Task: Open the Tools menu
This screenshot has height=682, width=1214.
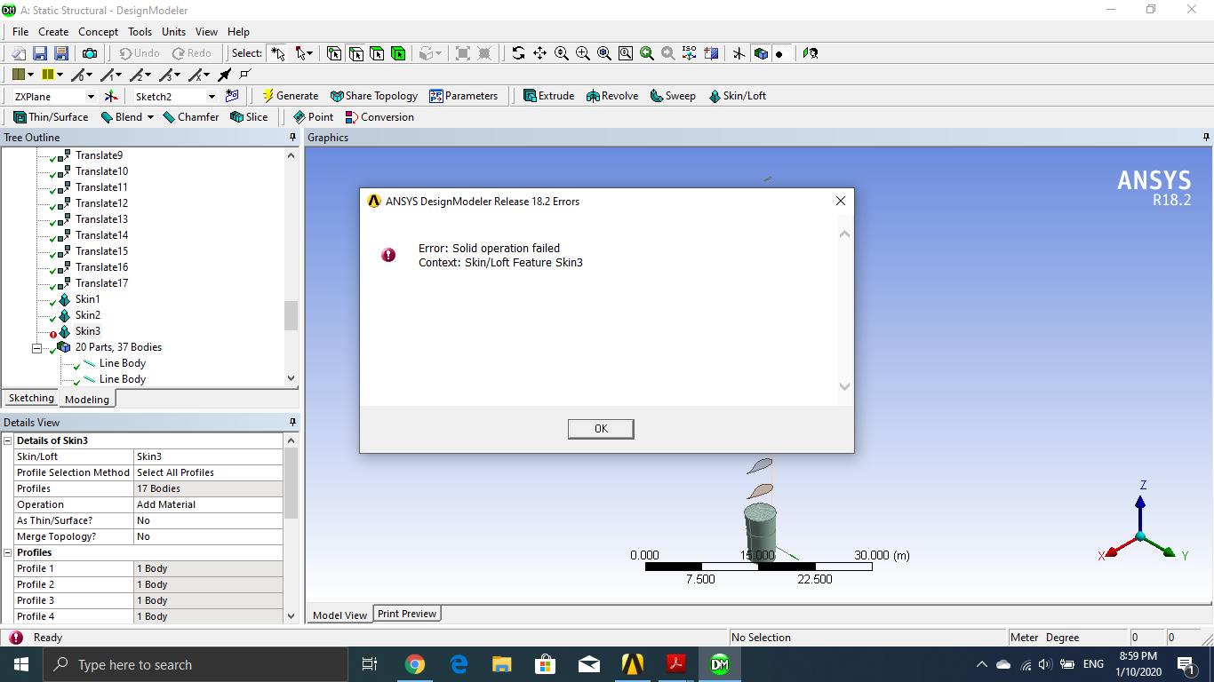Action: [x=140, y=32]
